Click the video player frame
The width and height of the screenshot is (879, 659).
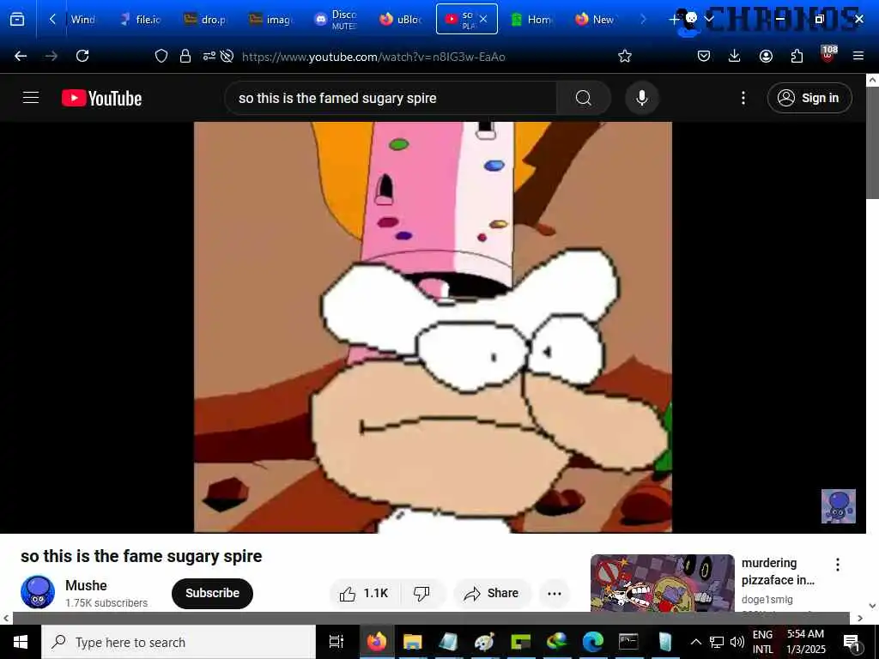click(x=433, y=327)
